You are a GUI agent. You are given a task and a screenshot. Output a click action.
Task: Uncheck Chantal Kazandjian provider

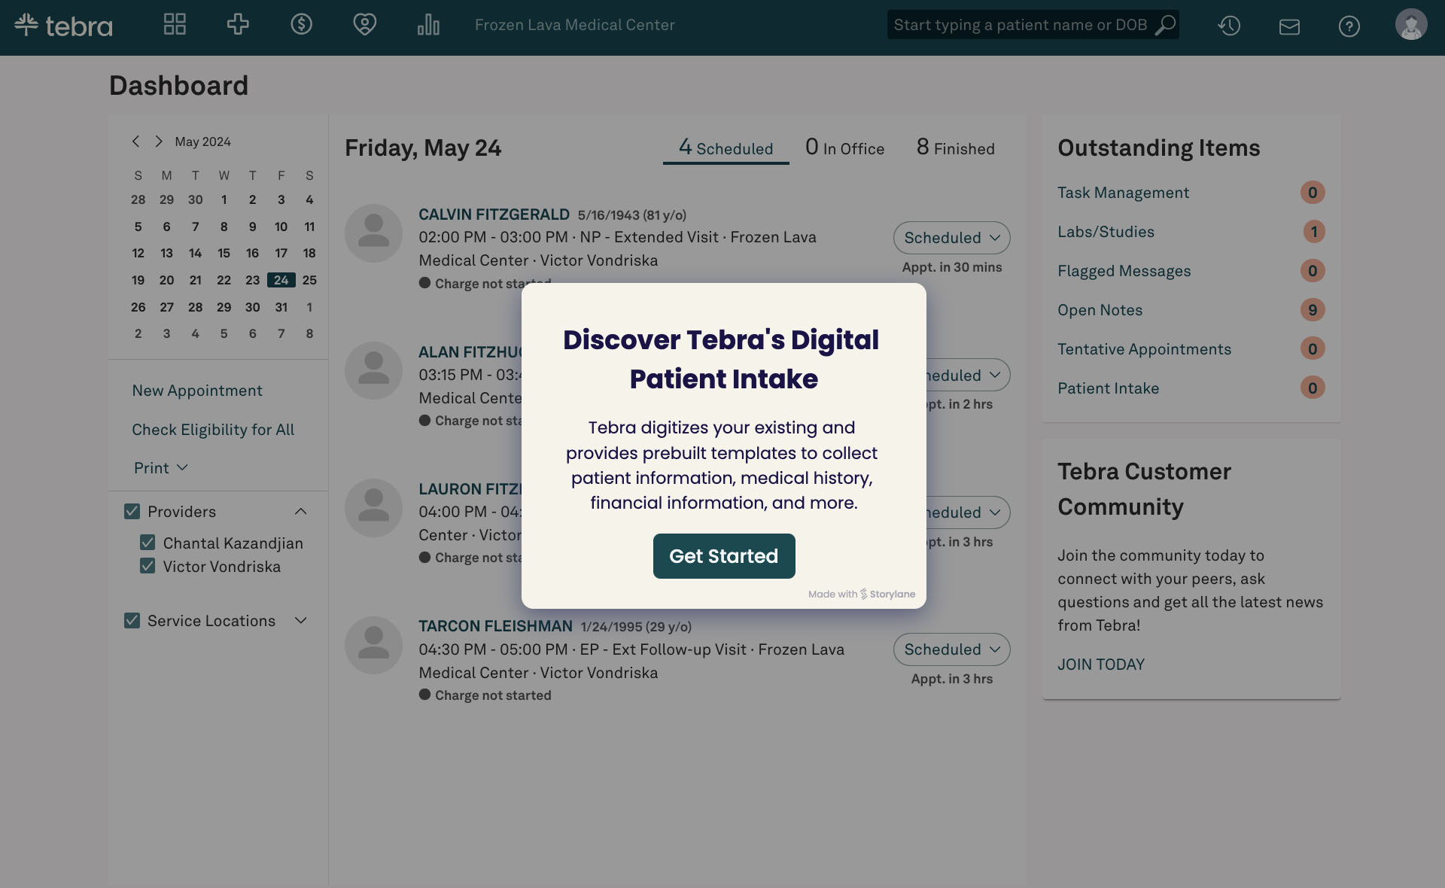point(148,543)
